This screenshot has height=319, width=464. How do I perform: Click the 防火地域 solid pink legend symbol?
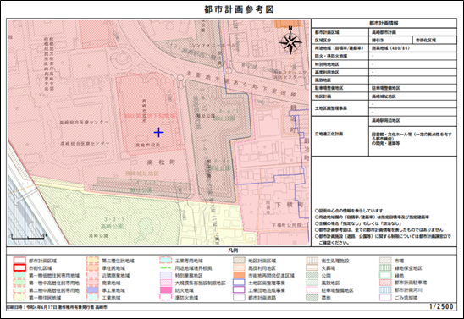pyautogui.click(x=166, y=290)
